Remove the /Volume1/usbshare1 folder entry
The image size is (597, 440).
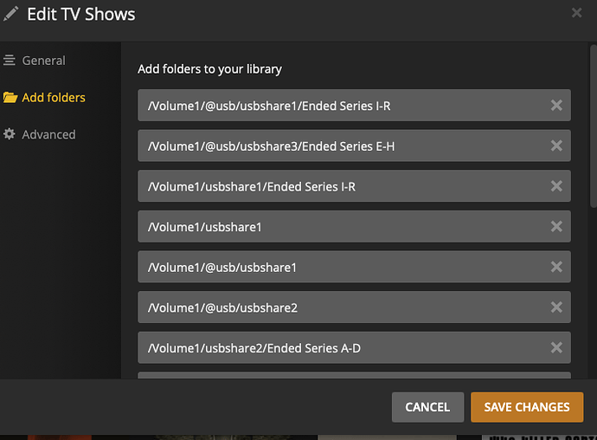[556, 227]
